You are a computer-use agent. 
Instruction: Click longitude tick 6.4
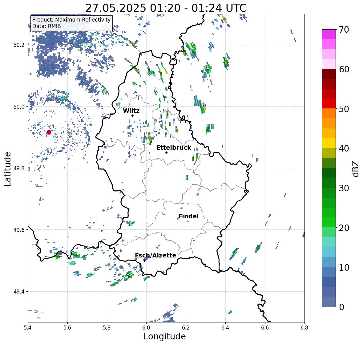225,327
